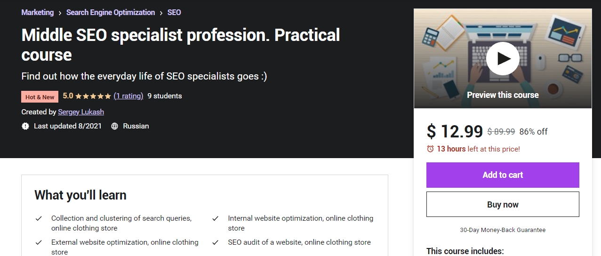Click the alarm clock icon beside 13 hours
The height and width of the screenshot is (256, 601).
coord(430,149)
